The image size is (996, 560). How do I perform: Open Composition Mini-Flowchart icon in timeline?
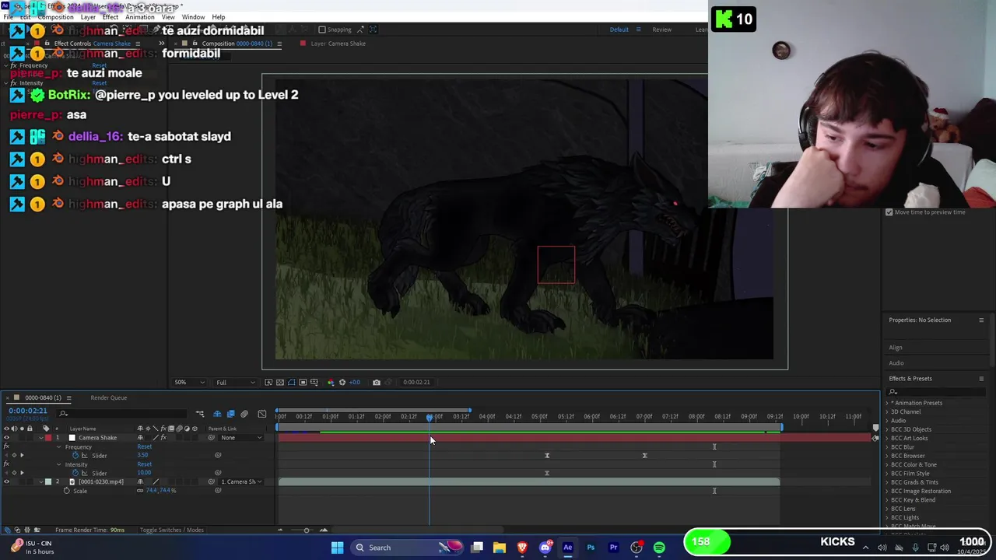[200, 414]
